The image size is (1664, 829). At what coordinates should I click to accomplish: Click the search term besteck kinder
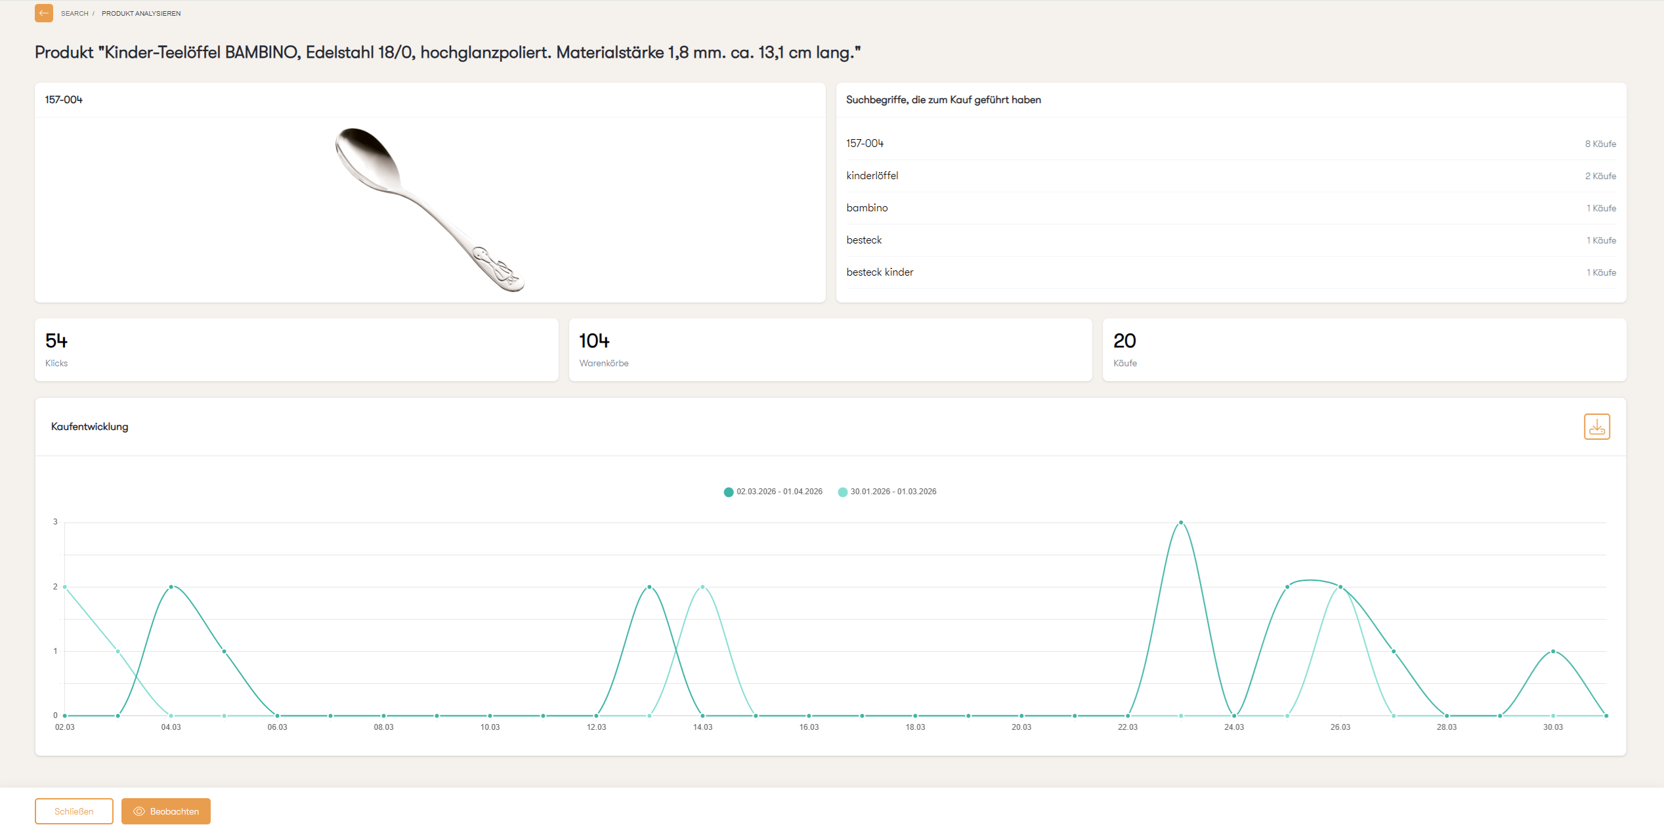(x=880, y=272)
